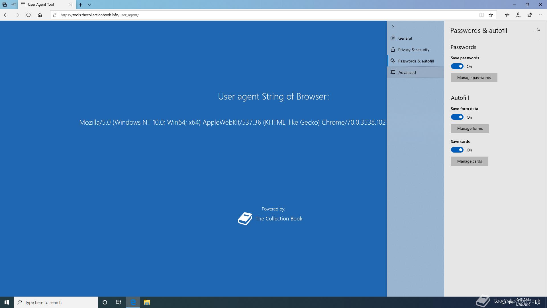Pin the settings pane
547x308 pixels.
click(538, 30)
